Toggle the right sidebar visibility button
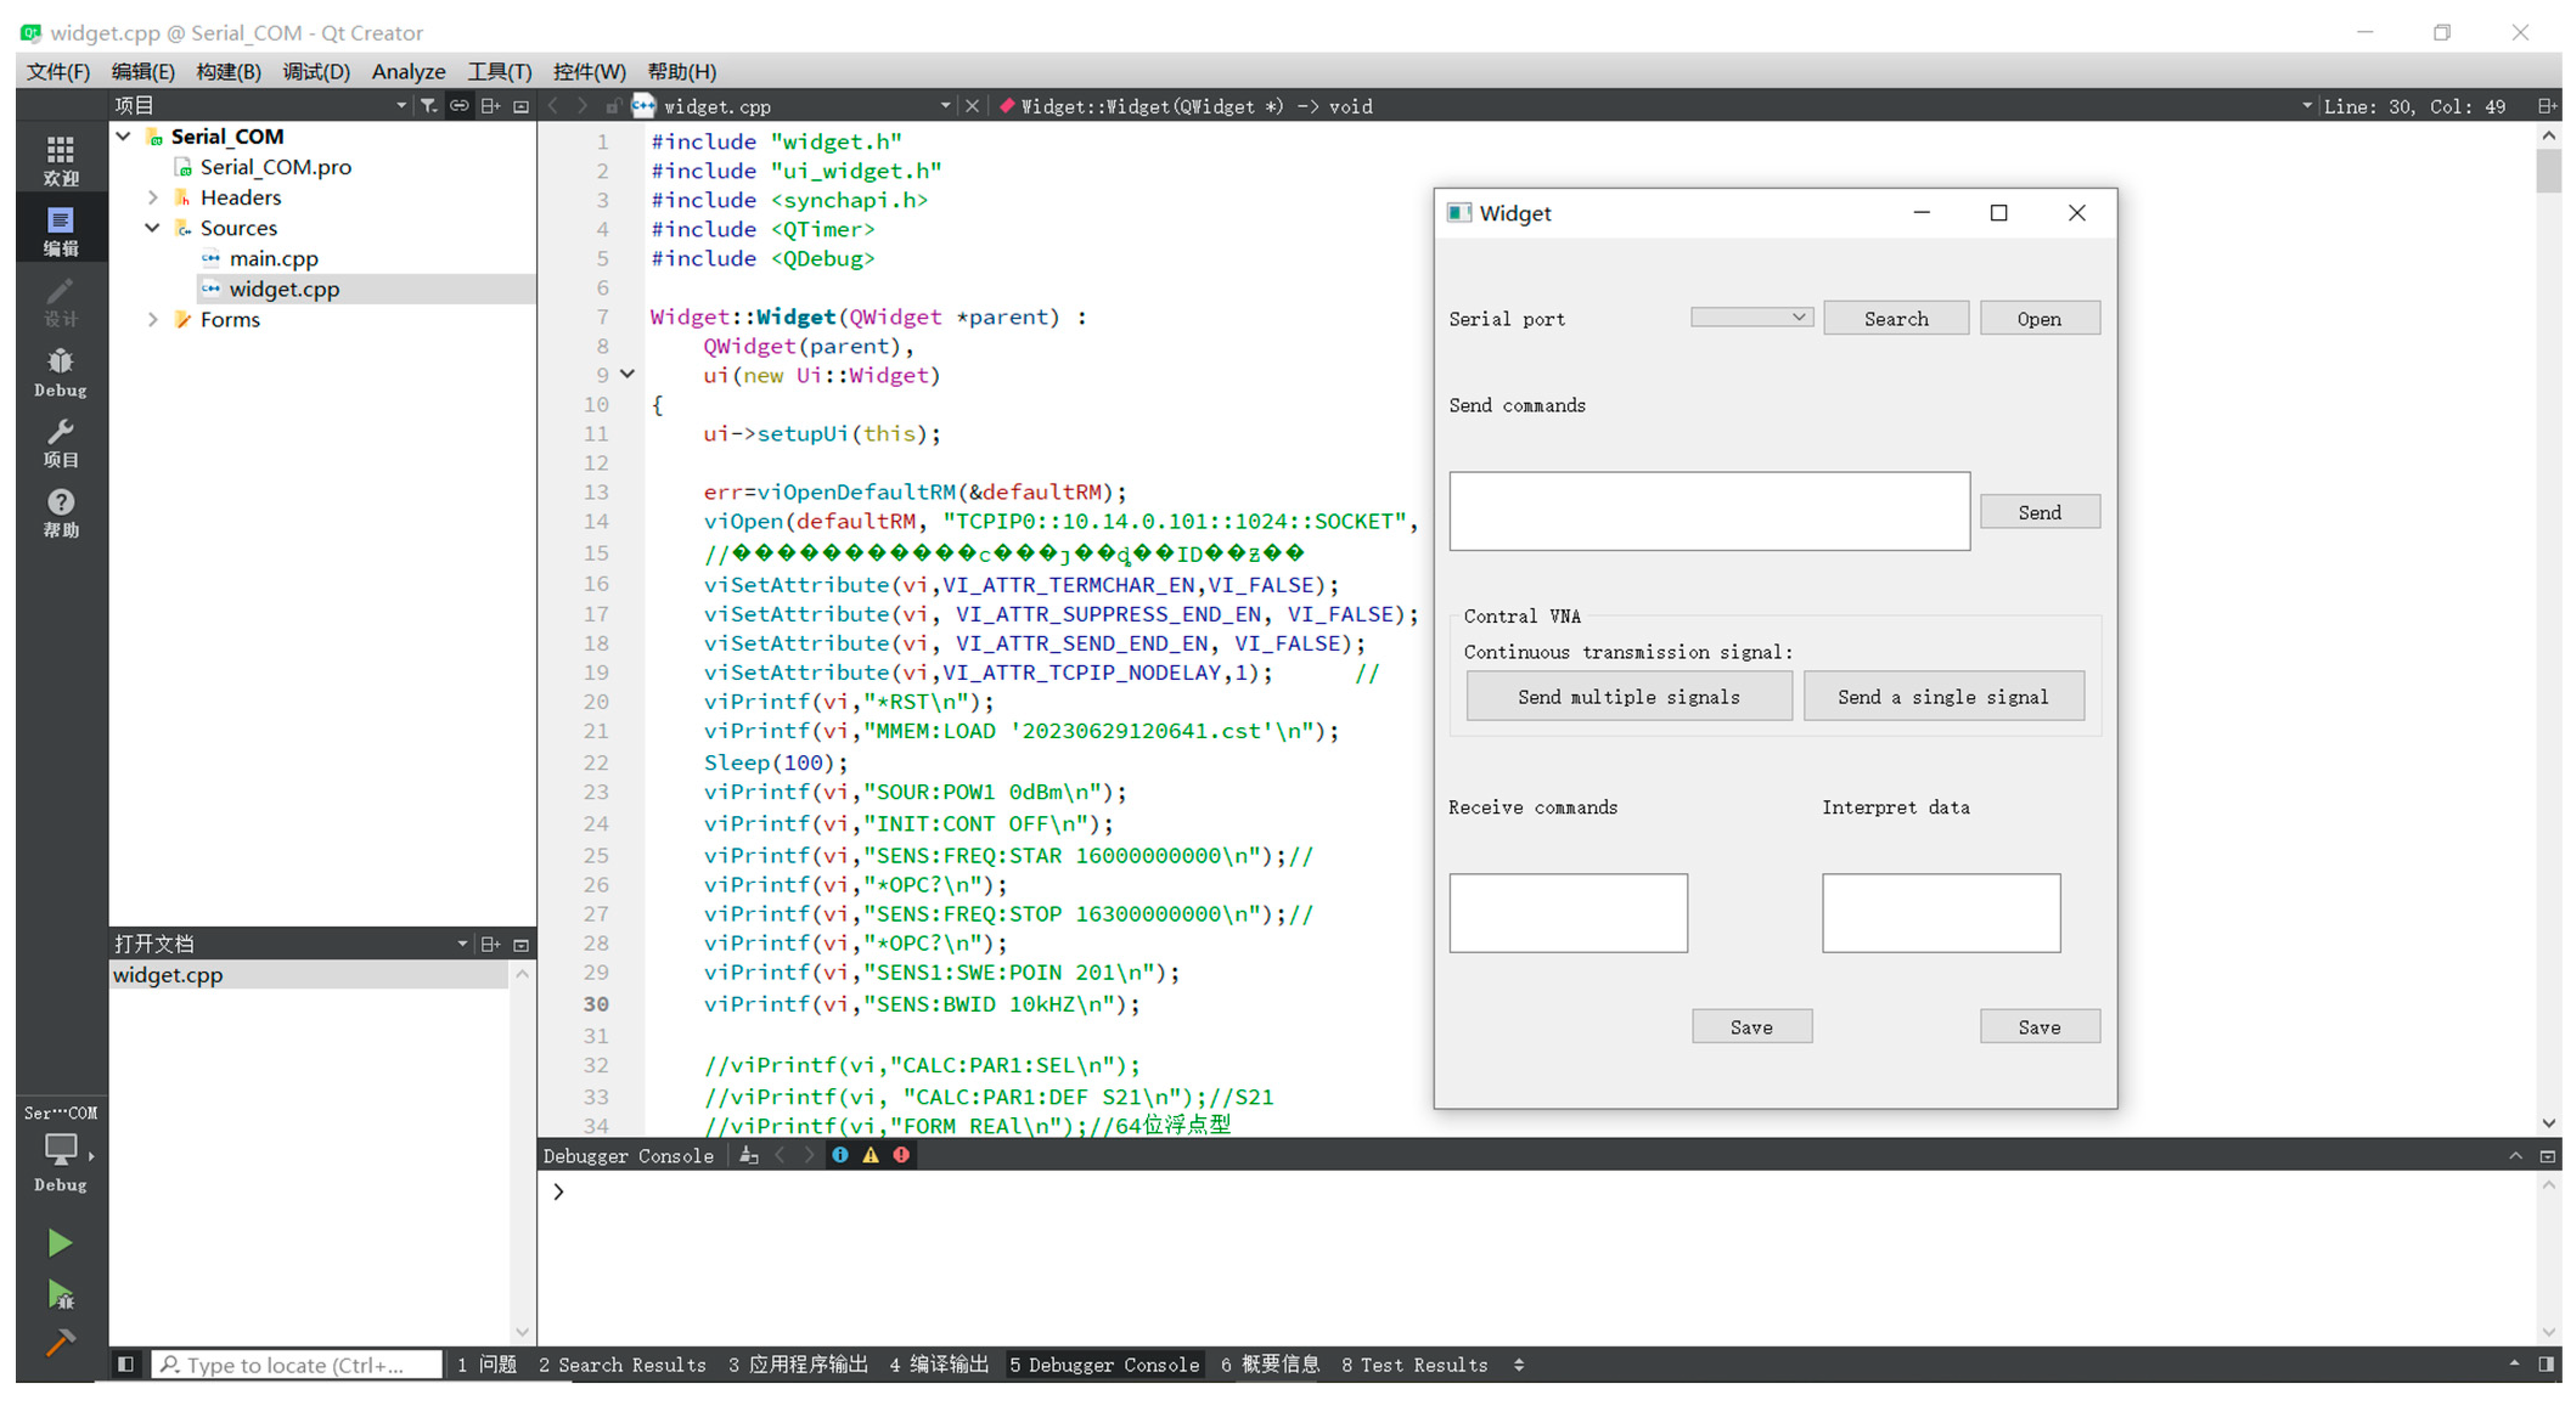 [x=2546, y=1364]
